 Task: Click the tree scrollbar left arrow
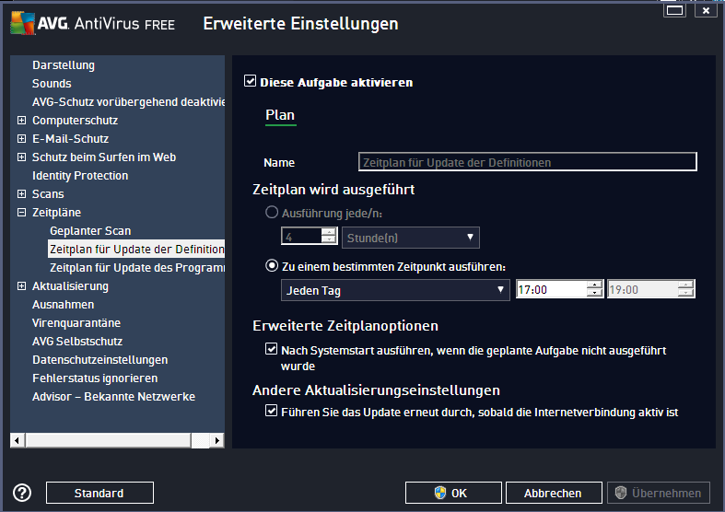pos(18,440)
